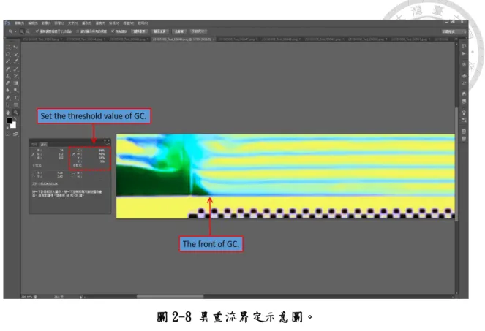This screenshot has width=485, height=331.
Task: Open the Actions panel play icon
Action: click(464, 53)
